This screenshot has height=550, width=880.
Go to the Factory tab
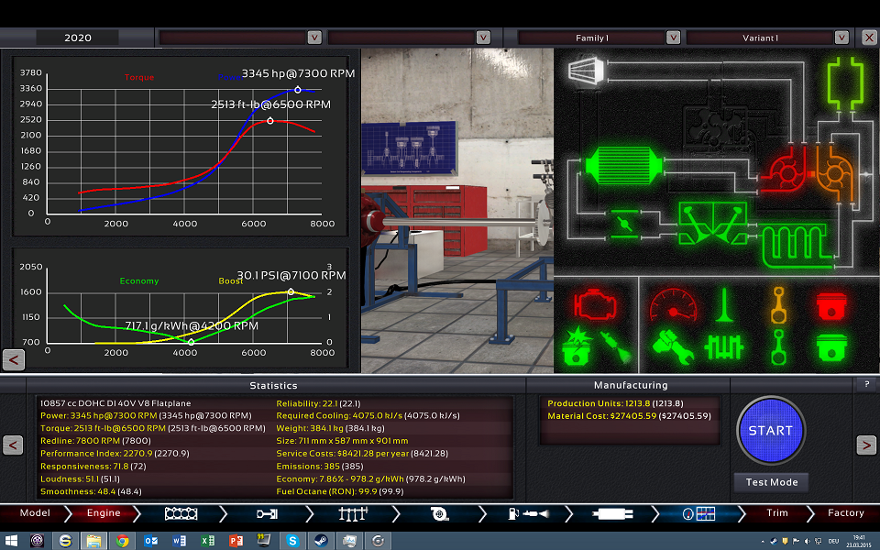pyautogui.click(x=846, y=513)
